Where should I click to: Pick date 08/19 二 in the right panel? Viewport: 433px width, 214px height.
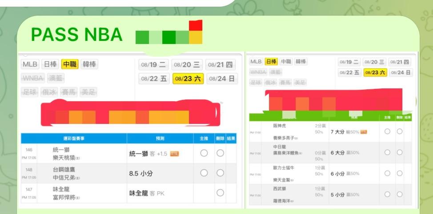tap(349, 62)
